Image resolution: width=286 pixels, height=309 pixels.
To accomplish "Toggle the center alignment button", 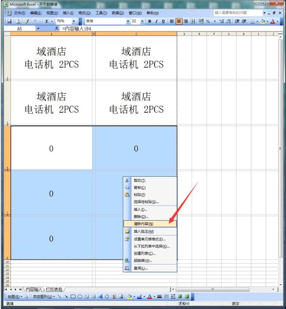I will pos(179,21).
